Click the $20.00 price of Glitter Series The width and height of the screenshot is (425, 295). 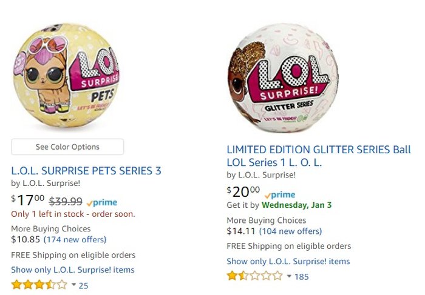pos(243,191)
